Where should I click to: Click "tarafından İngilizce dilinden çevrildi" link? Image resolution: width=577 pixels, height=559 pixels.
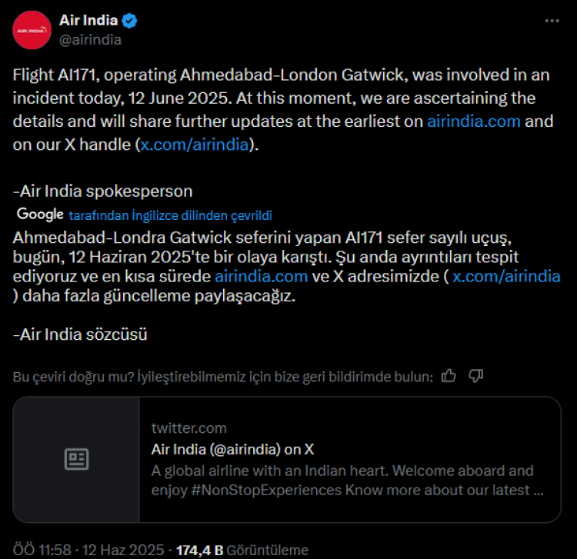pos(170,215)
